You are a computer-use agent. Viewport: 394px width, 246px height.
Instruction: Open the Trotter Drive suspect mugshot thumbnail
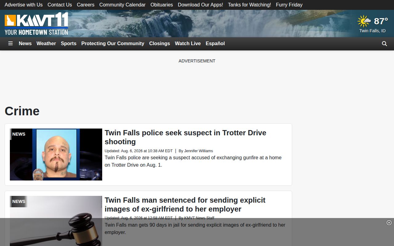pos(56,154)
